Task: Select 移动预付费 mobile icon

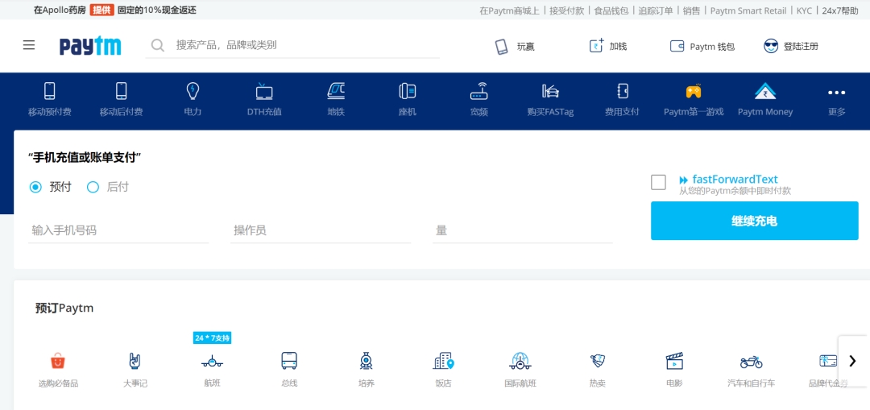Action: (x=50, y=90)
